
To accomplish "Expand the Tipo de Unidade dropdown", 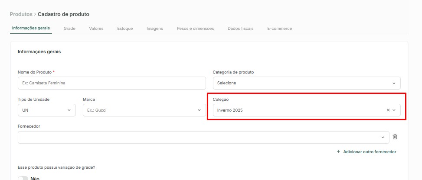I will 46,110.
